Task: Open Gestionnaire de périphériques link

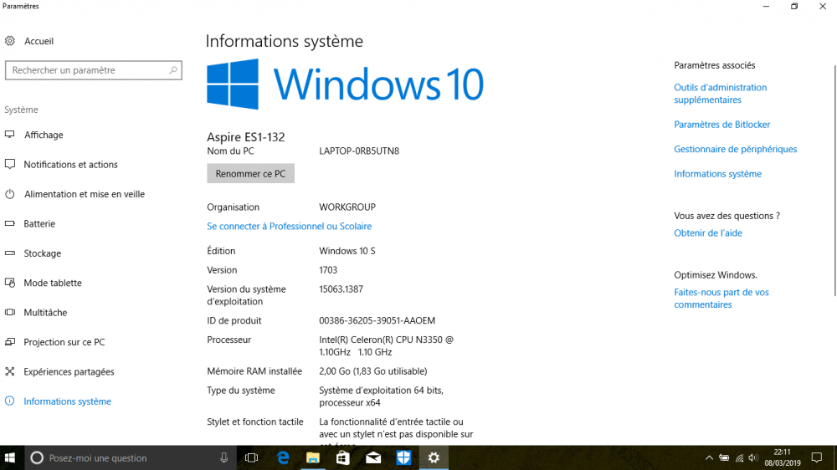Action: click(x=735, y=149)
